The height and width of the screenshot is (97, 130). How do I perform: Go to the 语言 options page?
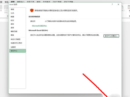[18, 28]
